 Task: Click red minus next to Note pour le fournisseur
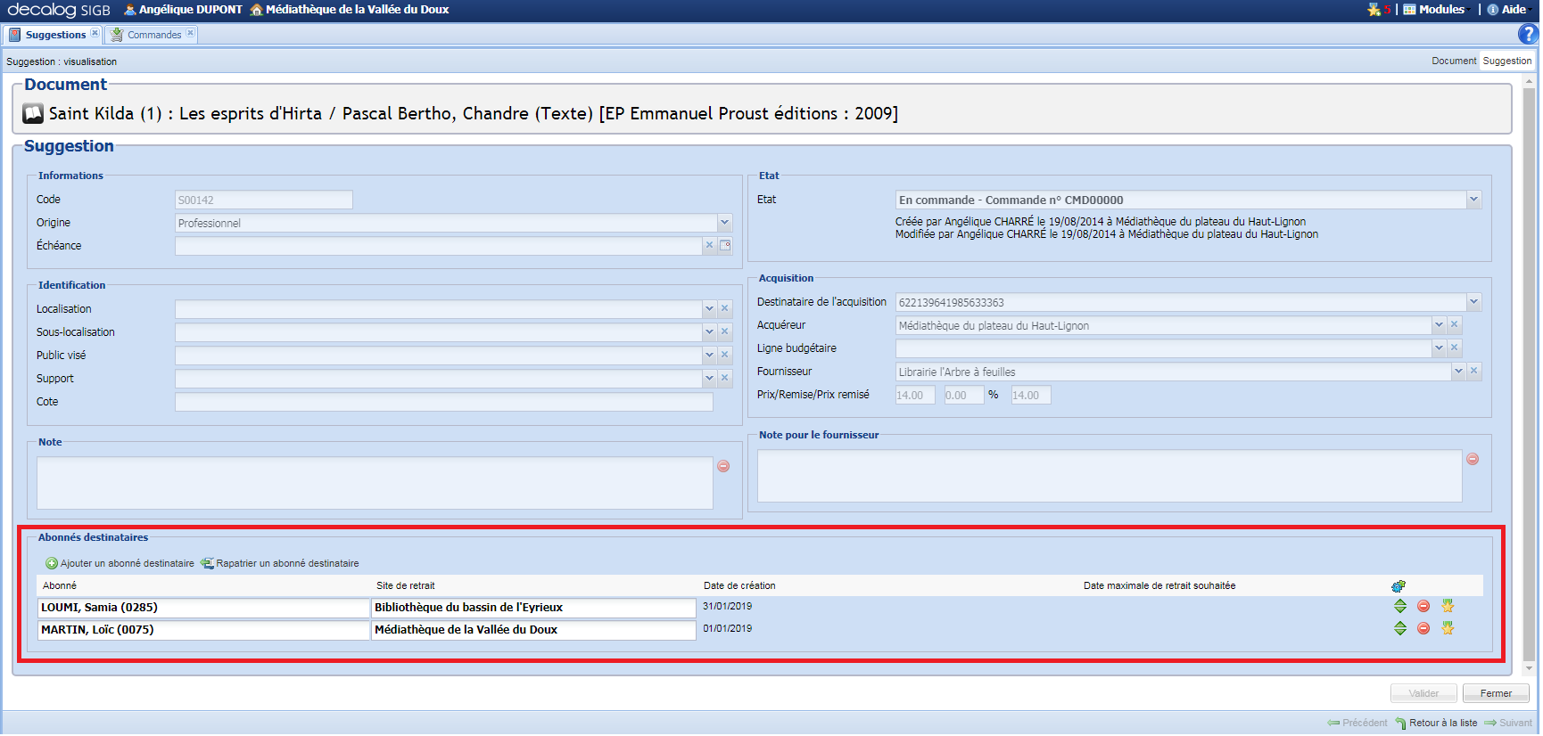pyautogui.click(x=1473, y=459)
